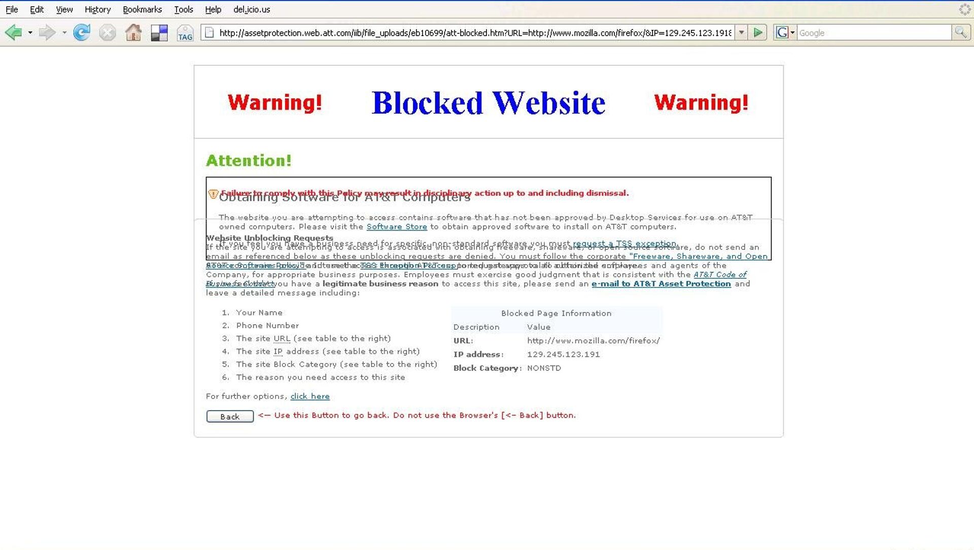Click the TAG toolbar icon
This screenshot has height=550, width=974.
185,33
